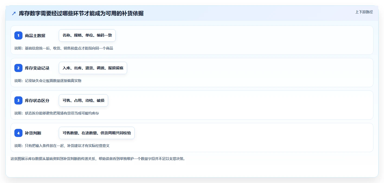Select the 商品主数据 step label

(x=35, y=35)
